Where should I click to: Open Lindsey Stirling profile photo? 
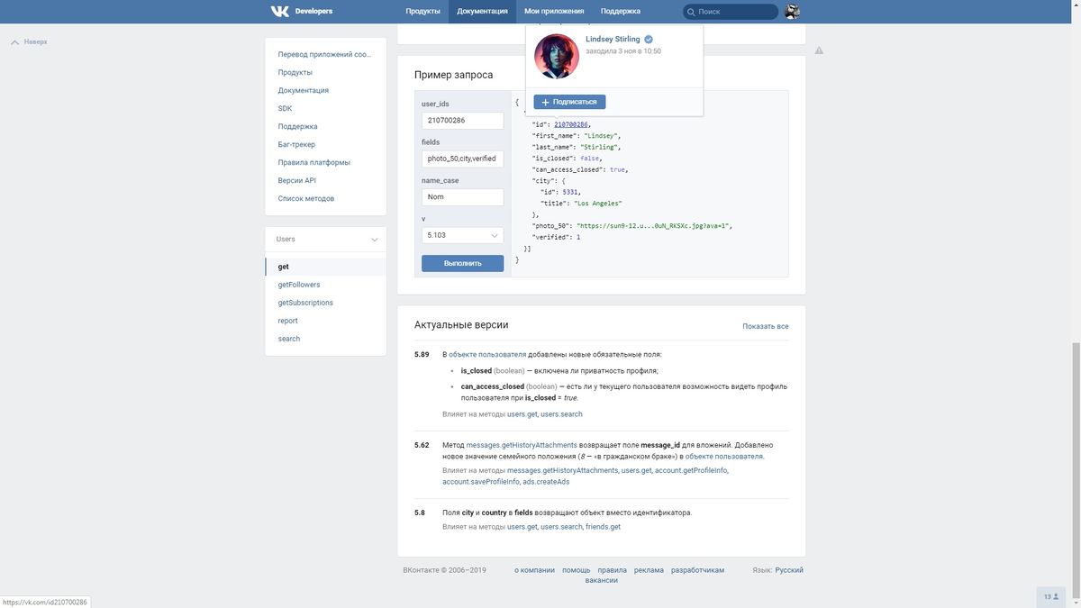click(557, 56)
